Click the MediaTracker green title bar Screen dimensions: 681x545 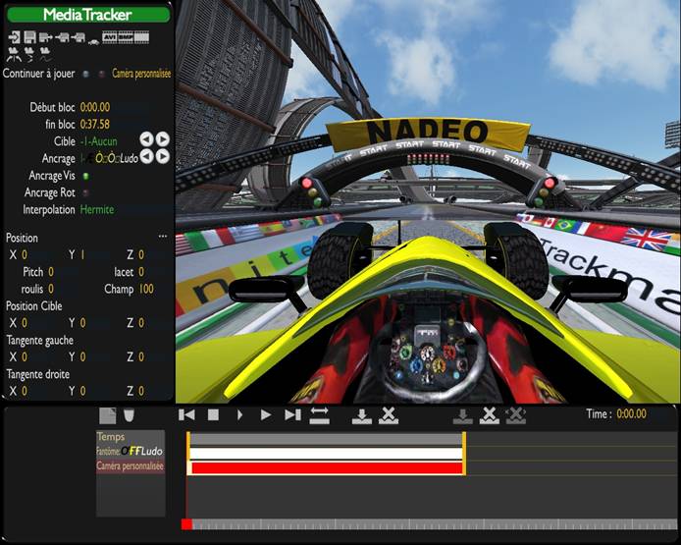click(x=88, y=15)
